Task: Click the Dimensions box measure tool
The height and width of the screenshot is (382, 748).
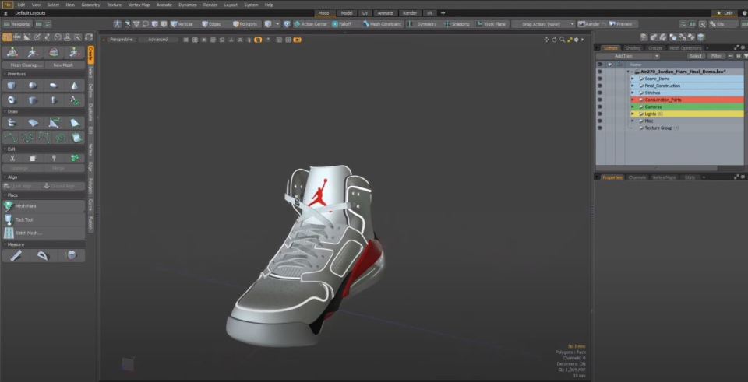Action: click(71, 256)
